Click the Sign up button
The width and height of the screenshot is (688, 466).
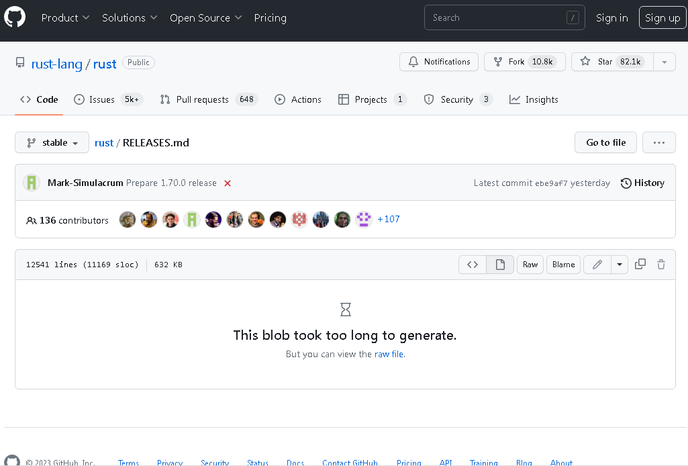click(x=662, y=18)
